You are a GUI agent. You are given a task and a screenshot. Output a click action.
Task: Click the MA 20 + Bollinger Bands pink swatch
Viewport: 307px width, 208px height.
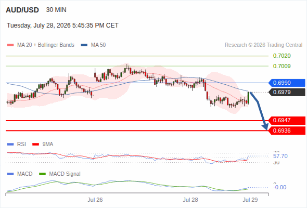pyautogui.click(x=10, y=45)
